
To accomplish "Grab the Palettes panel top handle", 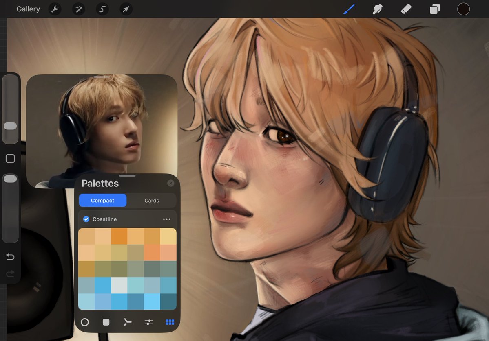I will point(127,176).
